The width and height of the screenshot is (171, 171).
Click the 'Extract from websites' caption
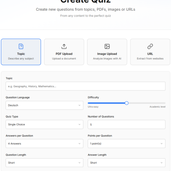(150, 59)
